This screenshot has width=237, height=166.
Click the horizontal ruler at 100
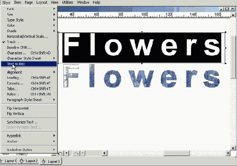[x=144, y=15]
